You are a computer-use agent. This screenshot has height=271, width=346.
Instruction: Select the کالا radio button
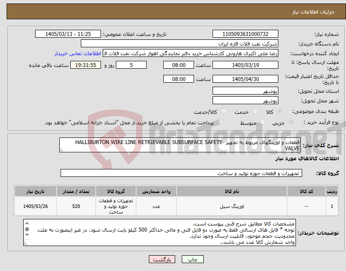280,111
